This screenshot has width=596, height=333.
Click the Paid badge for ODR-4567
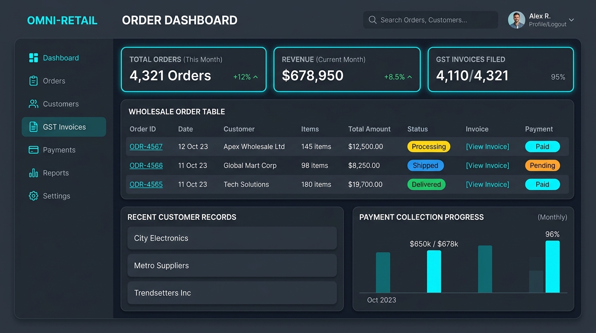coord(542,147)
